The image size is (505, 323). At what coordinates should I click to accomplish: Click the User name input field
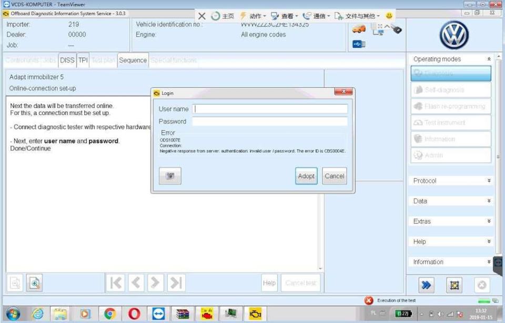tap(270, 109)
